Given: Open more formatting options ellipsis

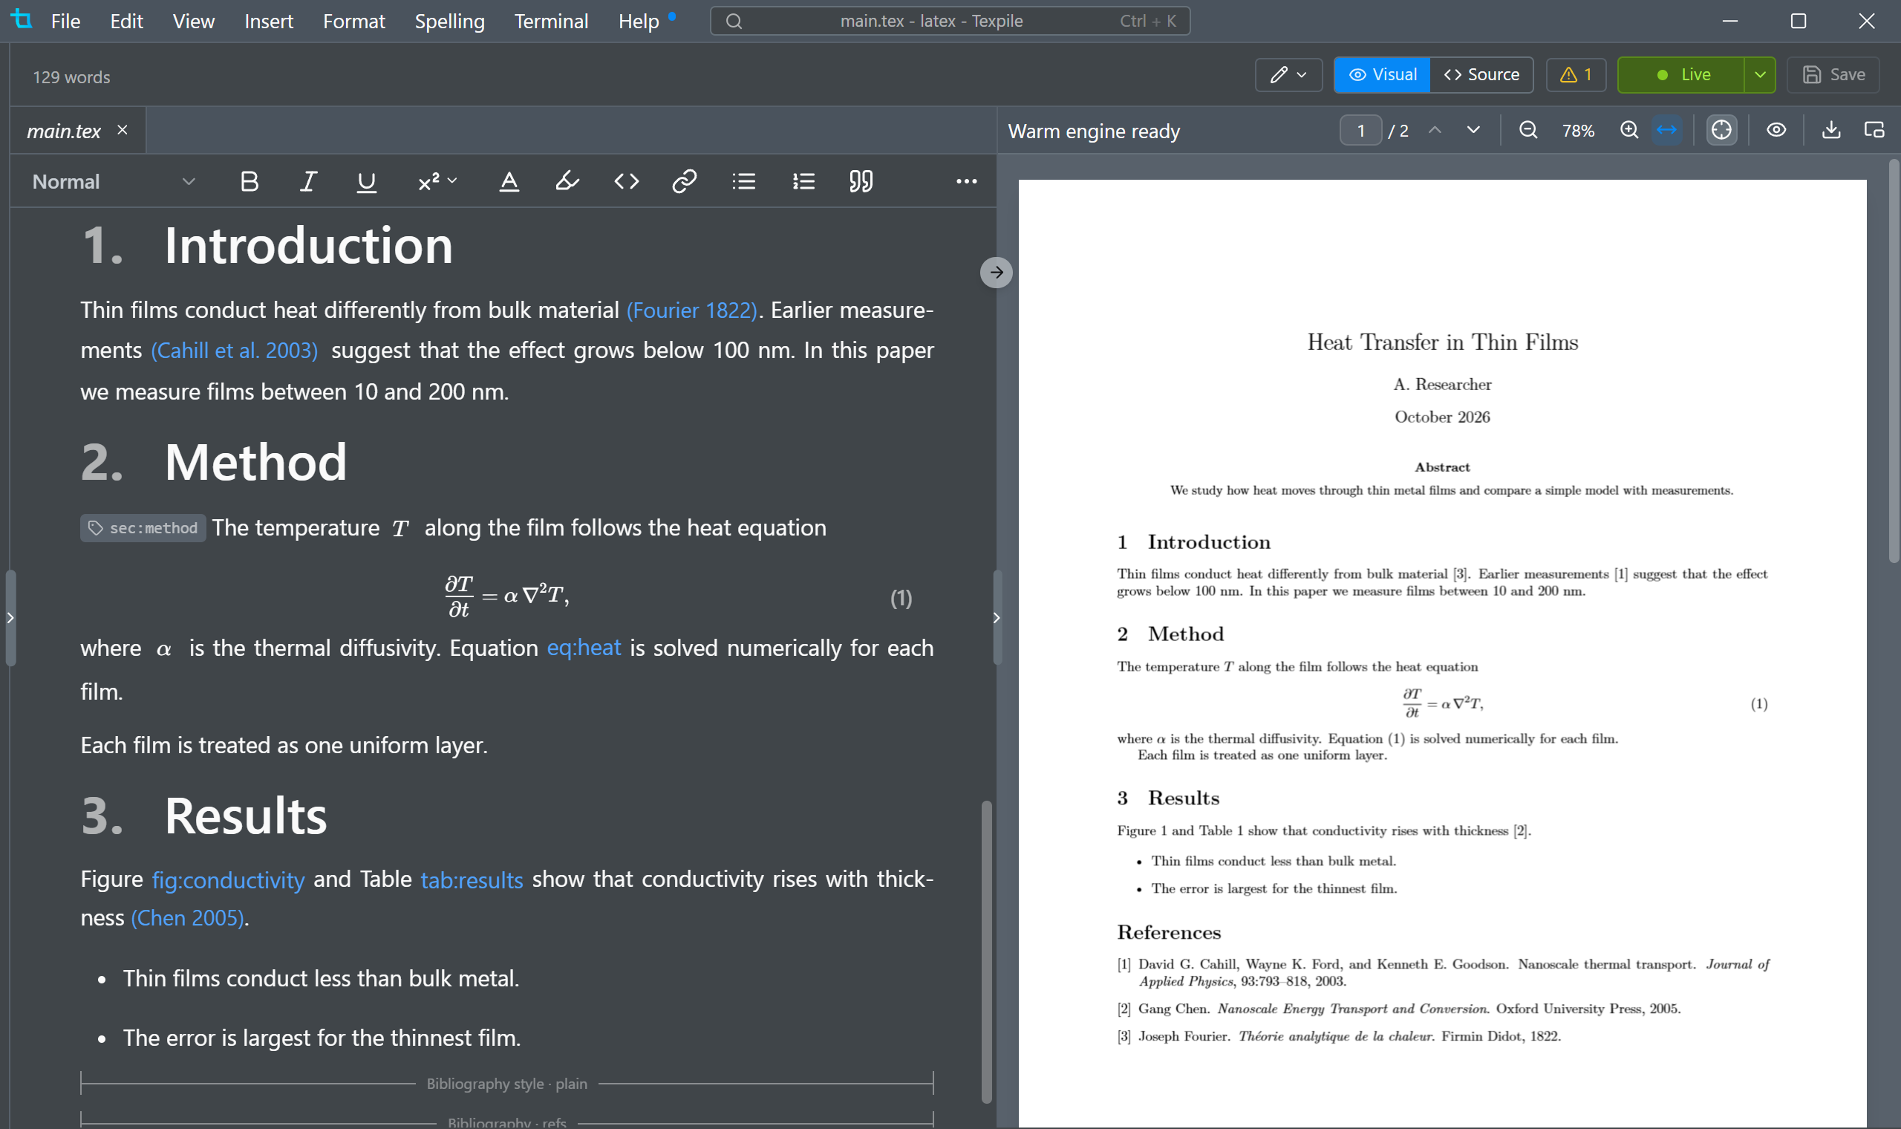Looking at the screenshot, I should tap(965, 181).
